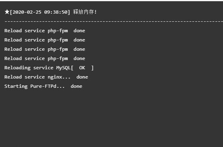Screen dimensions: 223x147
Task: Click done on the Pure-FTPd line
Action: pyautogui.click(x=77, y=86)
